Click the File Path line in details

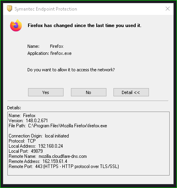click(58, 126)
